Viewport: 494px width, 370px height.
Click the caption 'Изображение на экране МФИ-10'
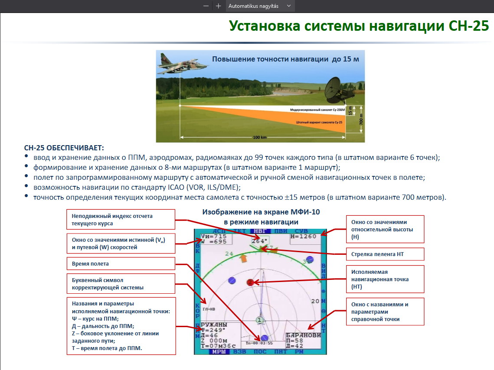pyautogui.click(x=261, y=212)
